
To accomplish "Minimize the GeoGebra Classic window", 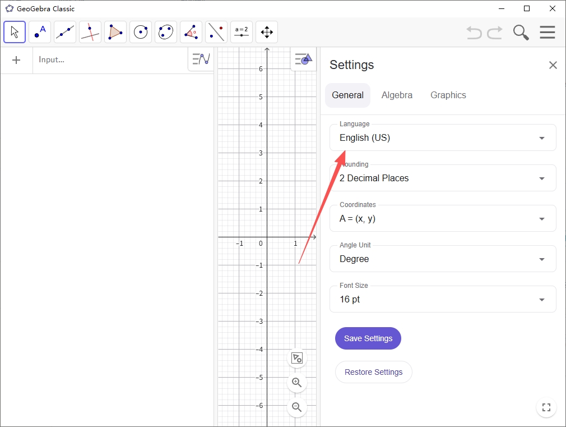I will click(502, 8).
